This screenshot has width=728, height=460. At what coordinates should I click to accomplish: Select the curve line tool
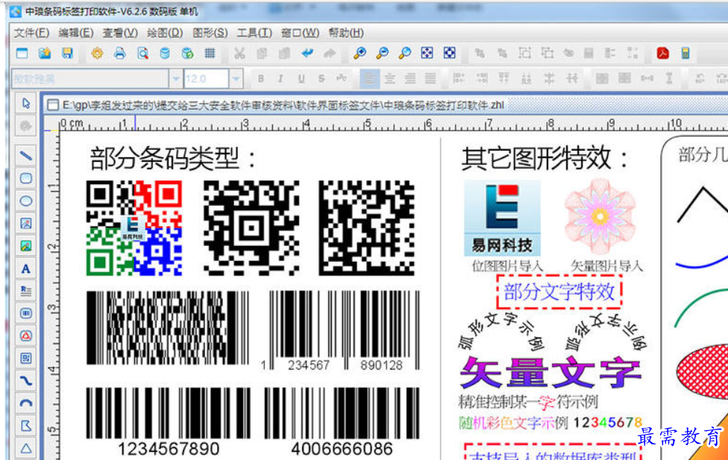(x=26, y=381)
